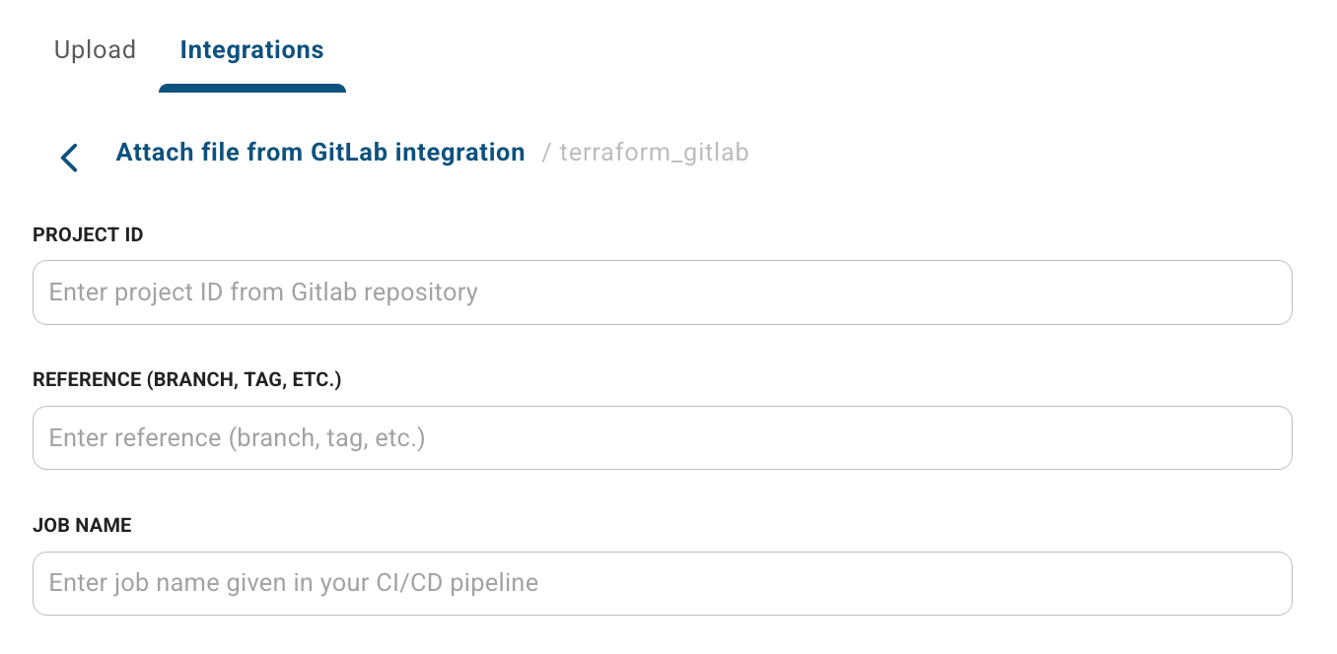Screen dimensions: 1337x654
Task: Click the back chevron arrow icon
Action: pos(69,157)
